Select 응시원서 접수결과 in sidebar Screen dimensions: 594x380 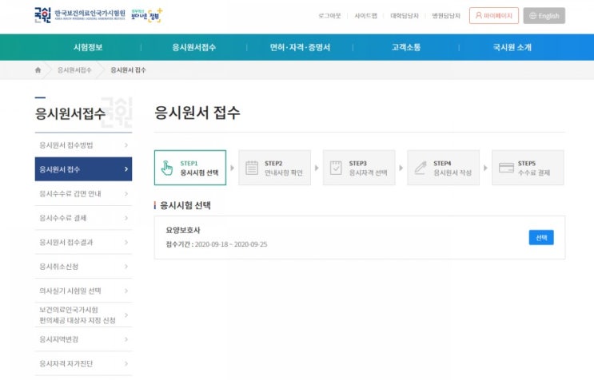coord(83,242)
